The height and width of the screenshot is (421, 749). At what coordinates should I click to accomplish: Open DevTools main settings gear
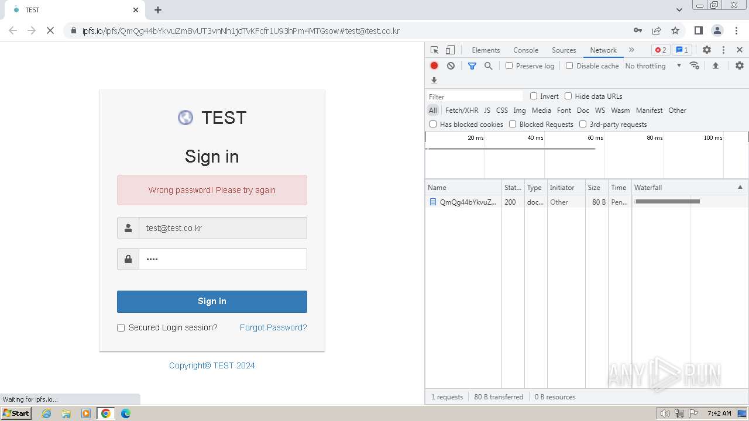coord(707,50)
